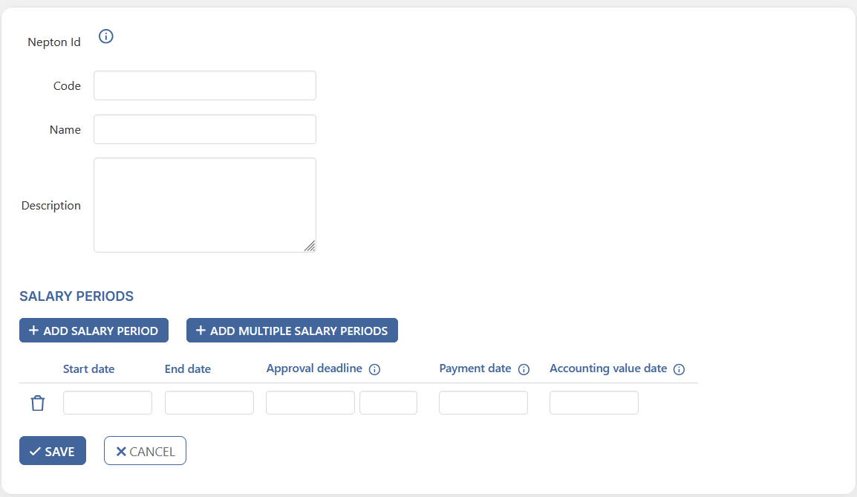Grab the Description textarea resize handle
This screenshot has width=857, height=497.
[310, 246]
